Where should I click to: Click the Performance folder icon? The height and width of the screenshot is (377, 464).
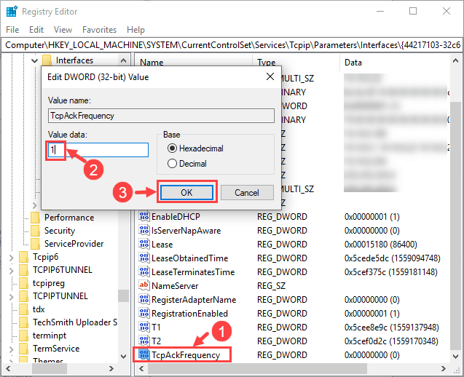point(35,218)
